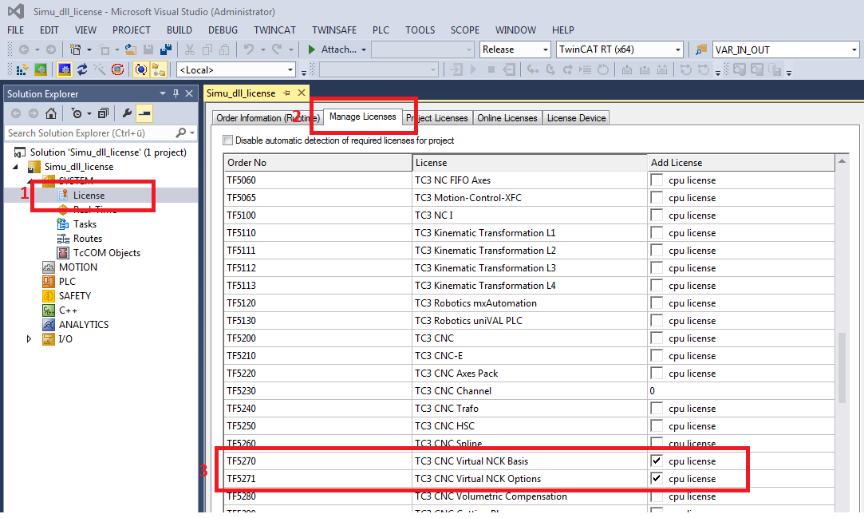Click the Order No column header
Image resolution: width=864 pixels, height=518 pixels.
click(318, 163)
